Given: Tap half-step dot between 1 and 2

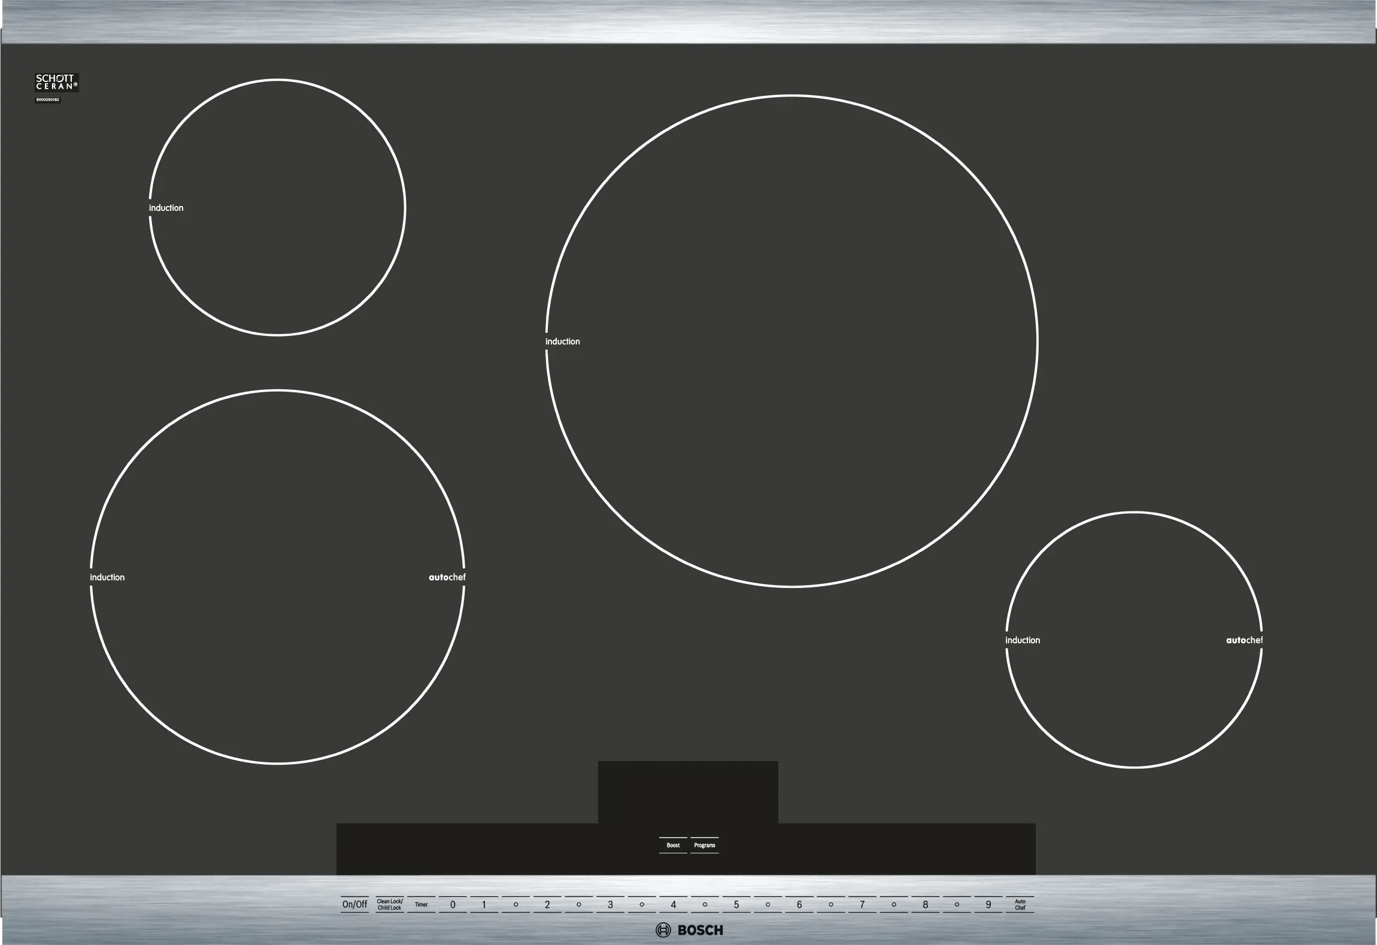Looking at the screenshot, I should 515,904.
